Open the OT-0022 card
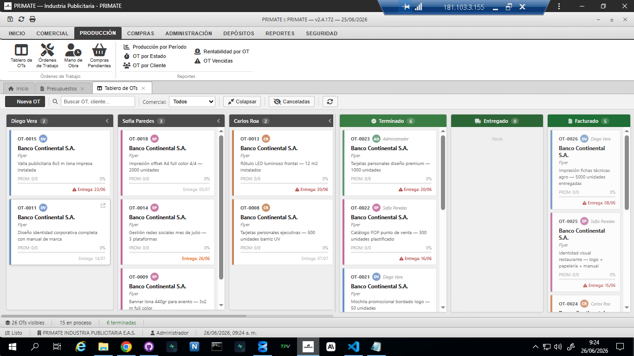Screen dimensions: 634x356 [390, 232]
